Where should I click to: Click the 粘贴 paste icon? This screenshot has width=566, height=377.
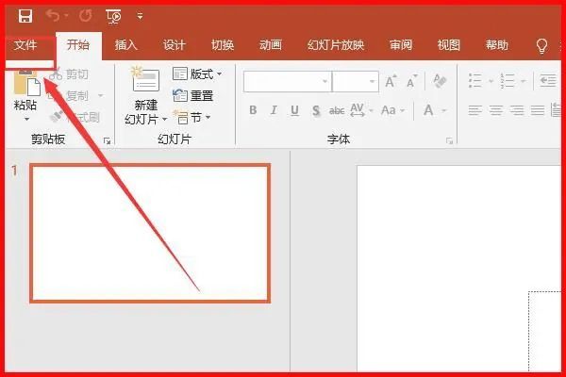tap(26, 83)
